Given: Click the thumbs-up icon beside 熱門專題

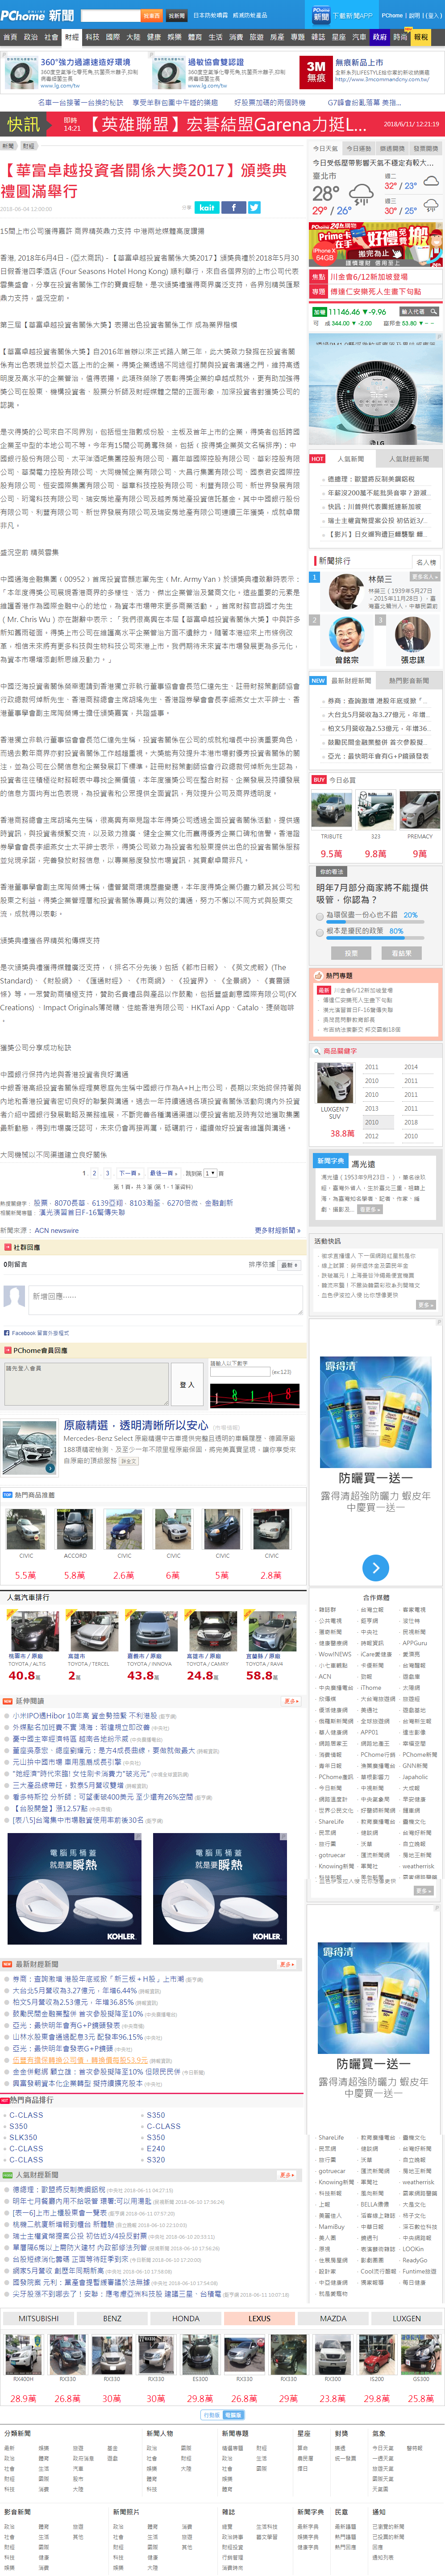Looking at the screenshot, I should (319, 975).
